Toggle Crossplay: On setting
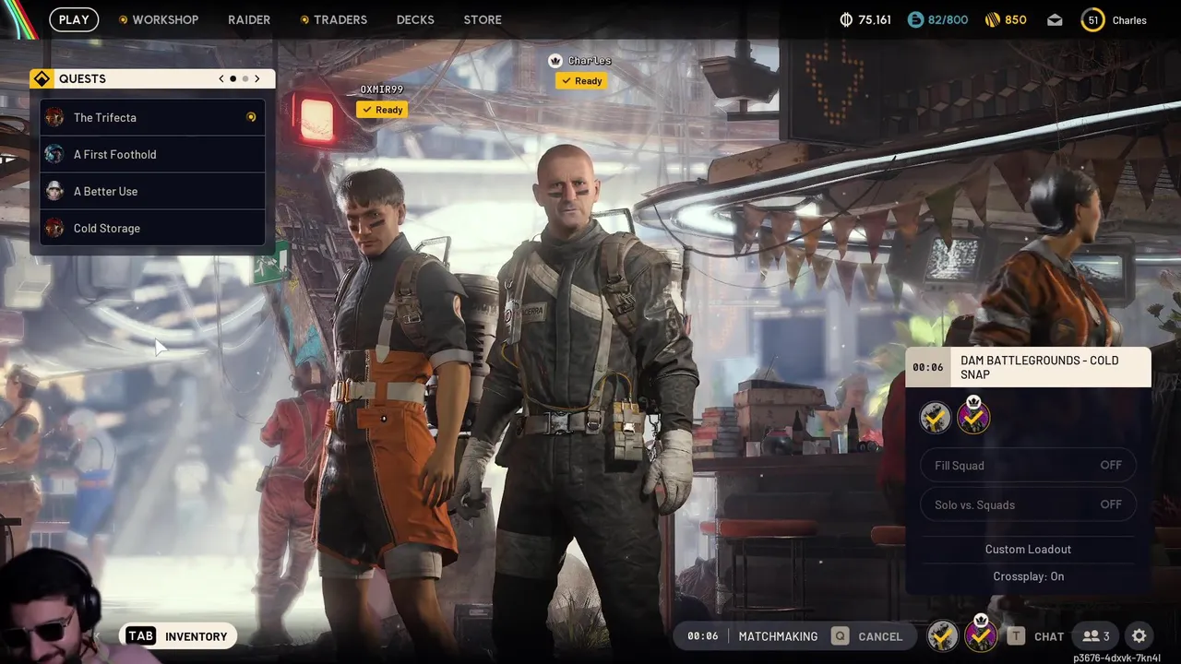The width and height of the screenshot is (1181, 664). 1028,576
